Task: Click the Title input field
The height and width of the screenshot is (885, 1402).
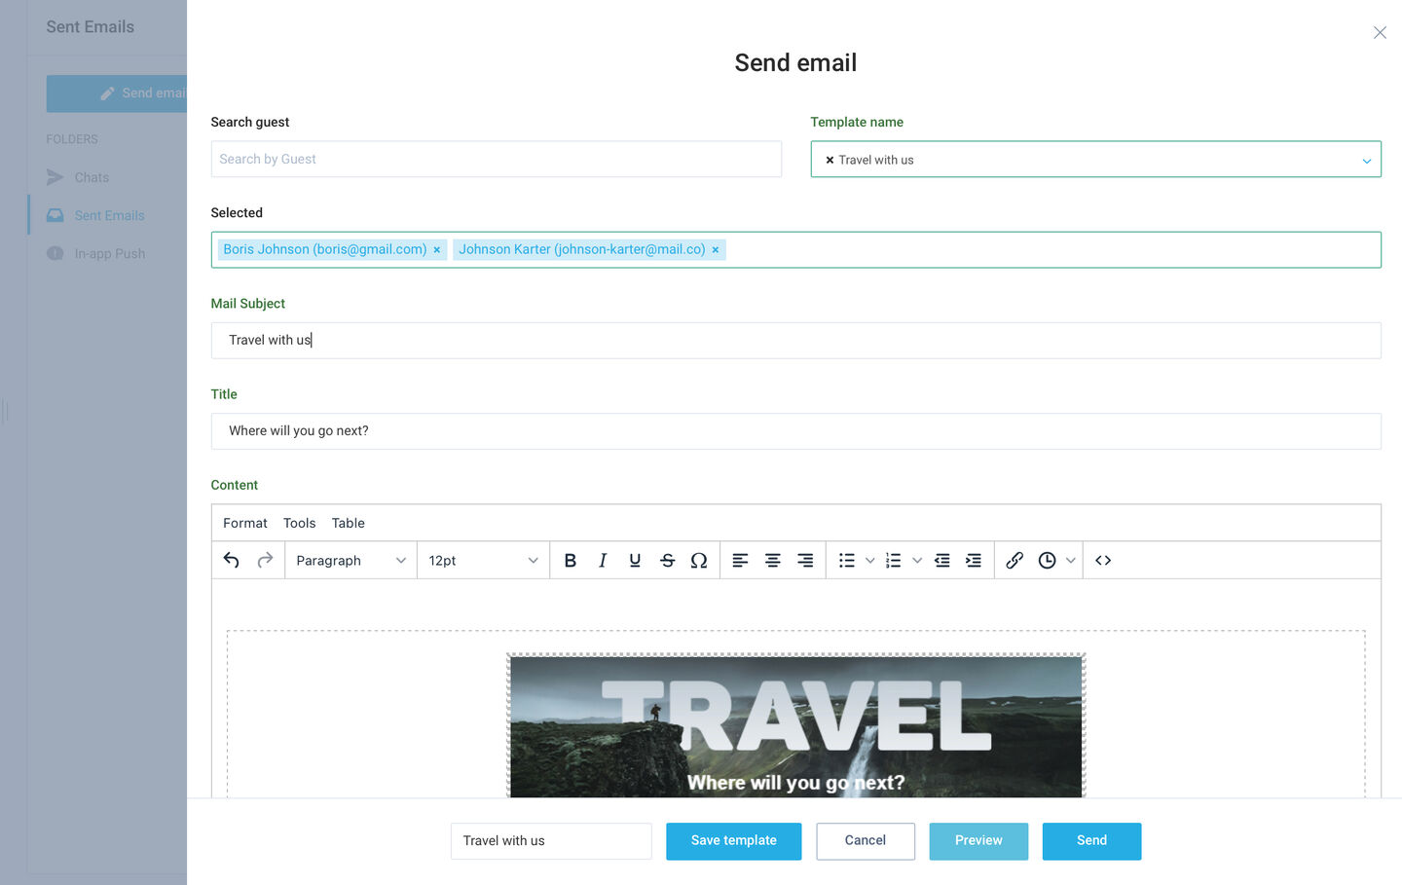Action: click(x=796, y=430)
